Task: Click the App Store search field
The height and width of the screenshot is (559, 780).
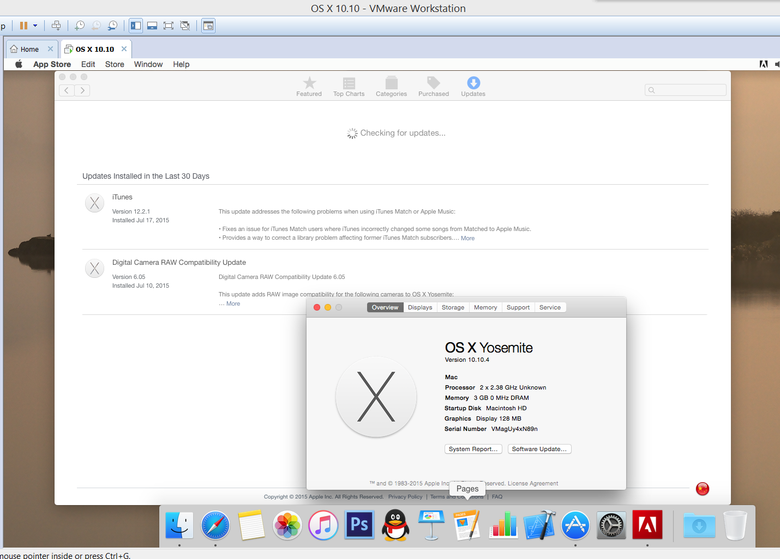Action: (686, 90)
